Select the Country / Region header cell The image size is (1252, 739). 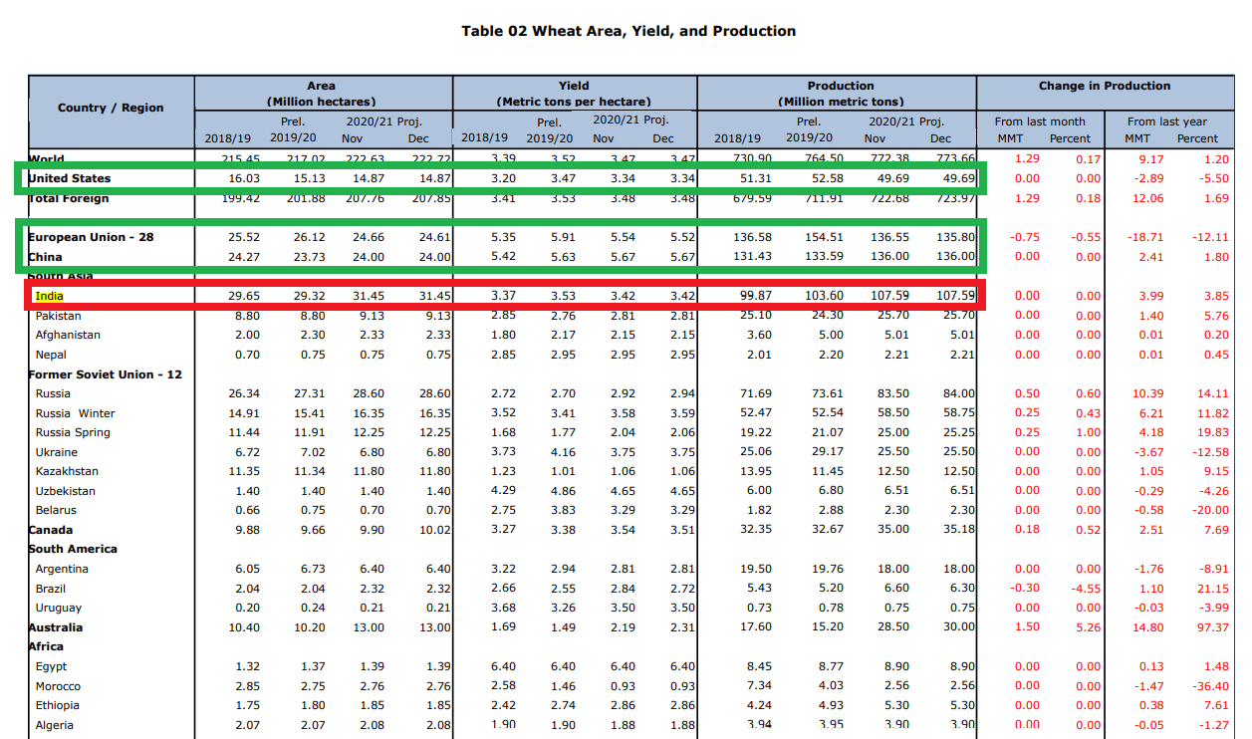(x=112, y=108)
